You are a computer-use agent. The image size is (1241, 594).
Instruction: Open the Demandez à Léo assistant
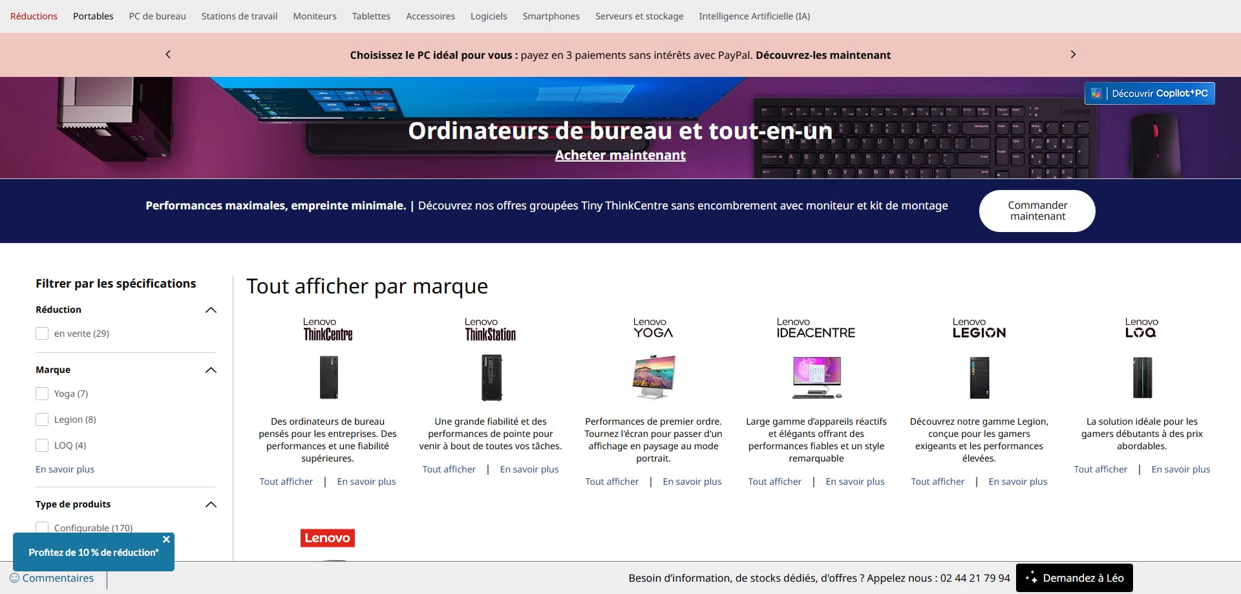[1074, 578]
